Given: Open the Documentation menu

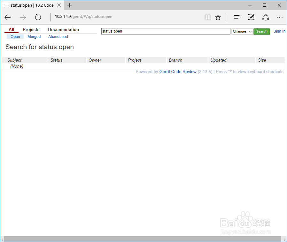Looking at the screenshot, I should click(x=63, y=30).
